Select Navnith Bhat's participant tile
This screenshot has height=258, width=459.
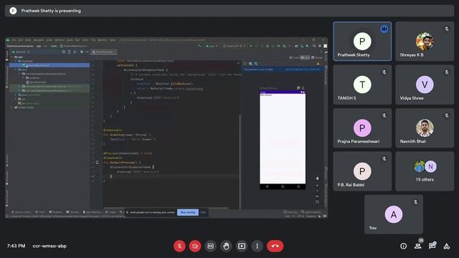click(425, 128)
